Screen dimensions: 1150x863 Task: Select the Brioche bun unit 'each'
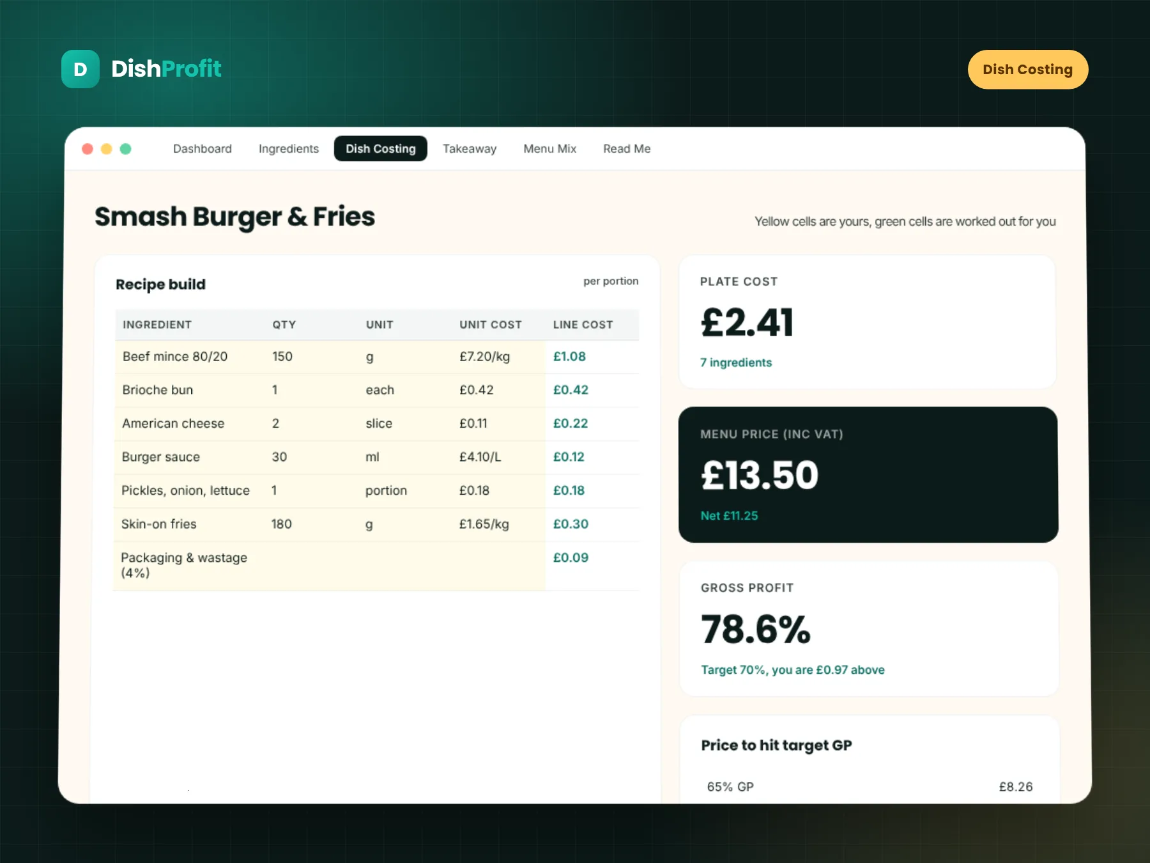coord(380,390)
